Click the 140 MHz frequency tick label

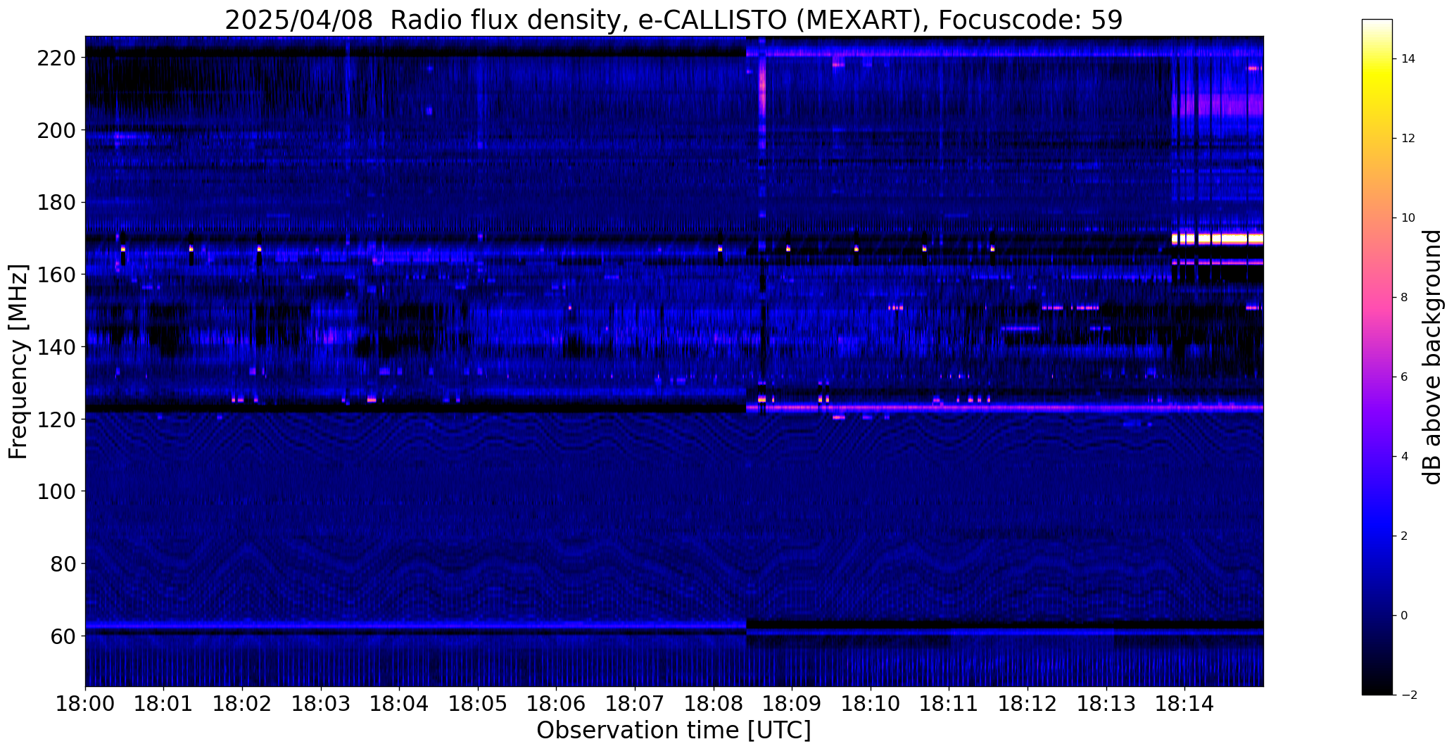tap(58, 347)
